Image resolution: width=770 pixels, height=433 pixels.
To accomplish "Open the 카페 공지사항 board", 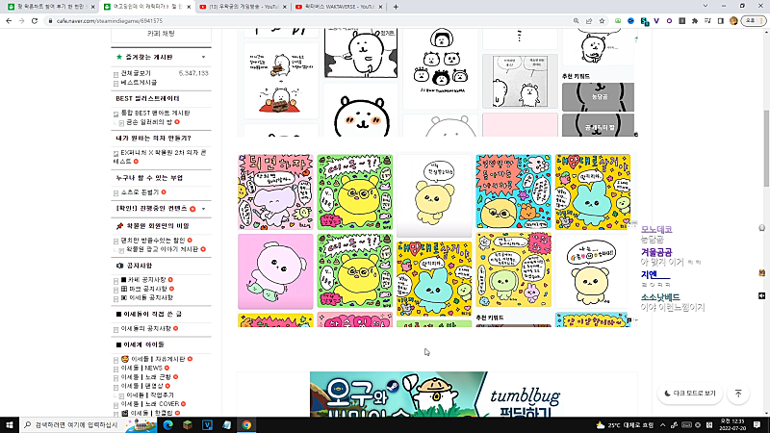I will tap(146, 280).
